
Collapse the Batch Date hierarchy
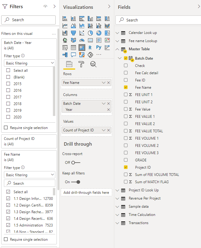click(120, 58)
